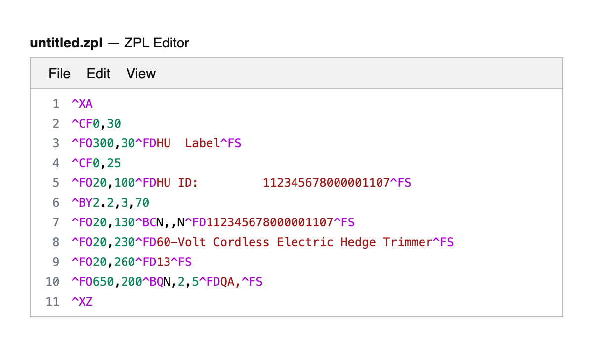Select the ^FO300,30 field origin command
Image resolution: width=593 pixels, height=351 pixels.
tap(102, 143)
